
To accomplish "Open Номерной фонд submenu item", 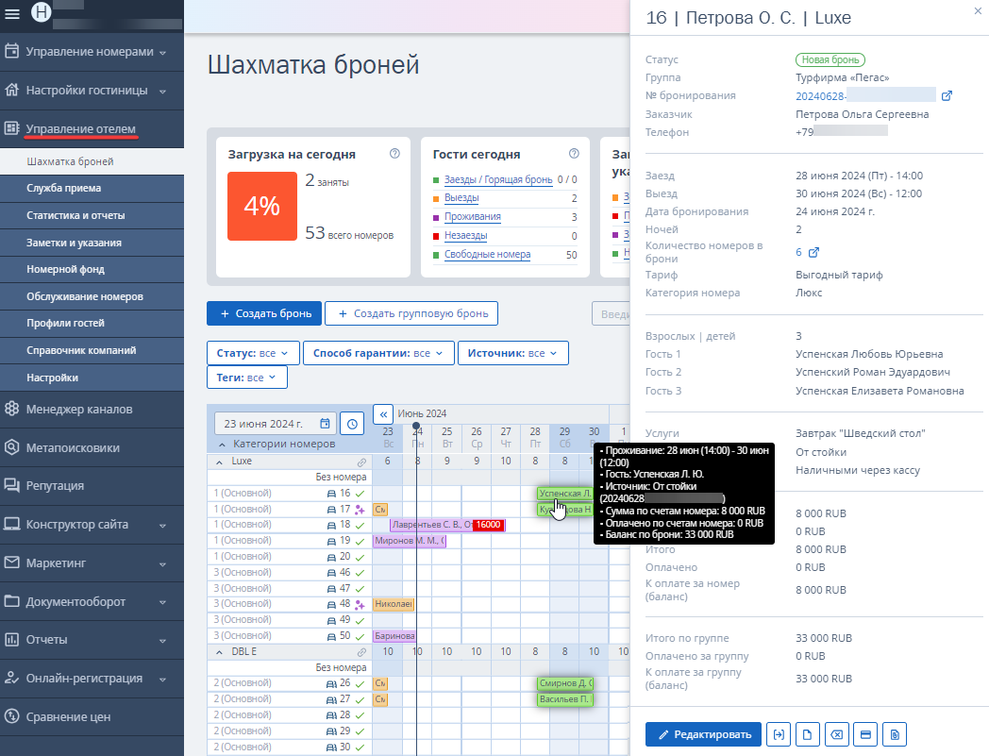I will click(x=92, y=269).
